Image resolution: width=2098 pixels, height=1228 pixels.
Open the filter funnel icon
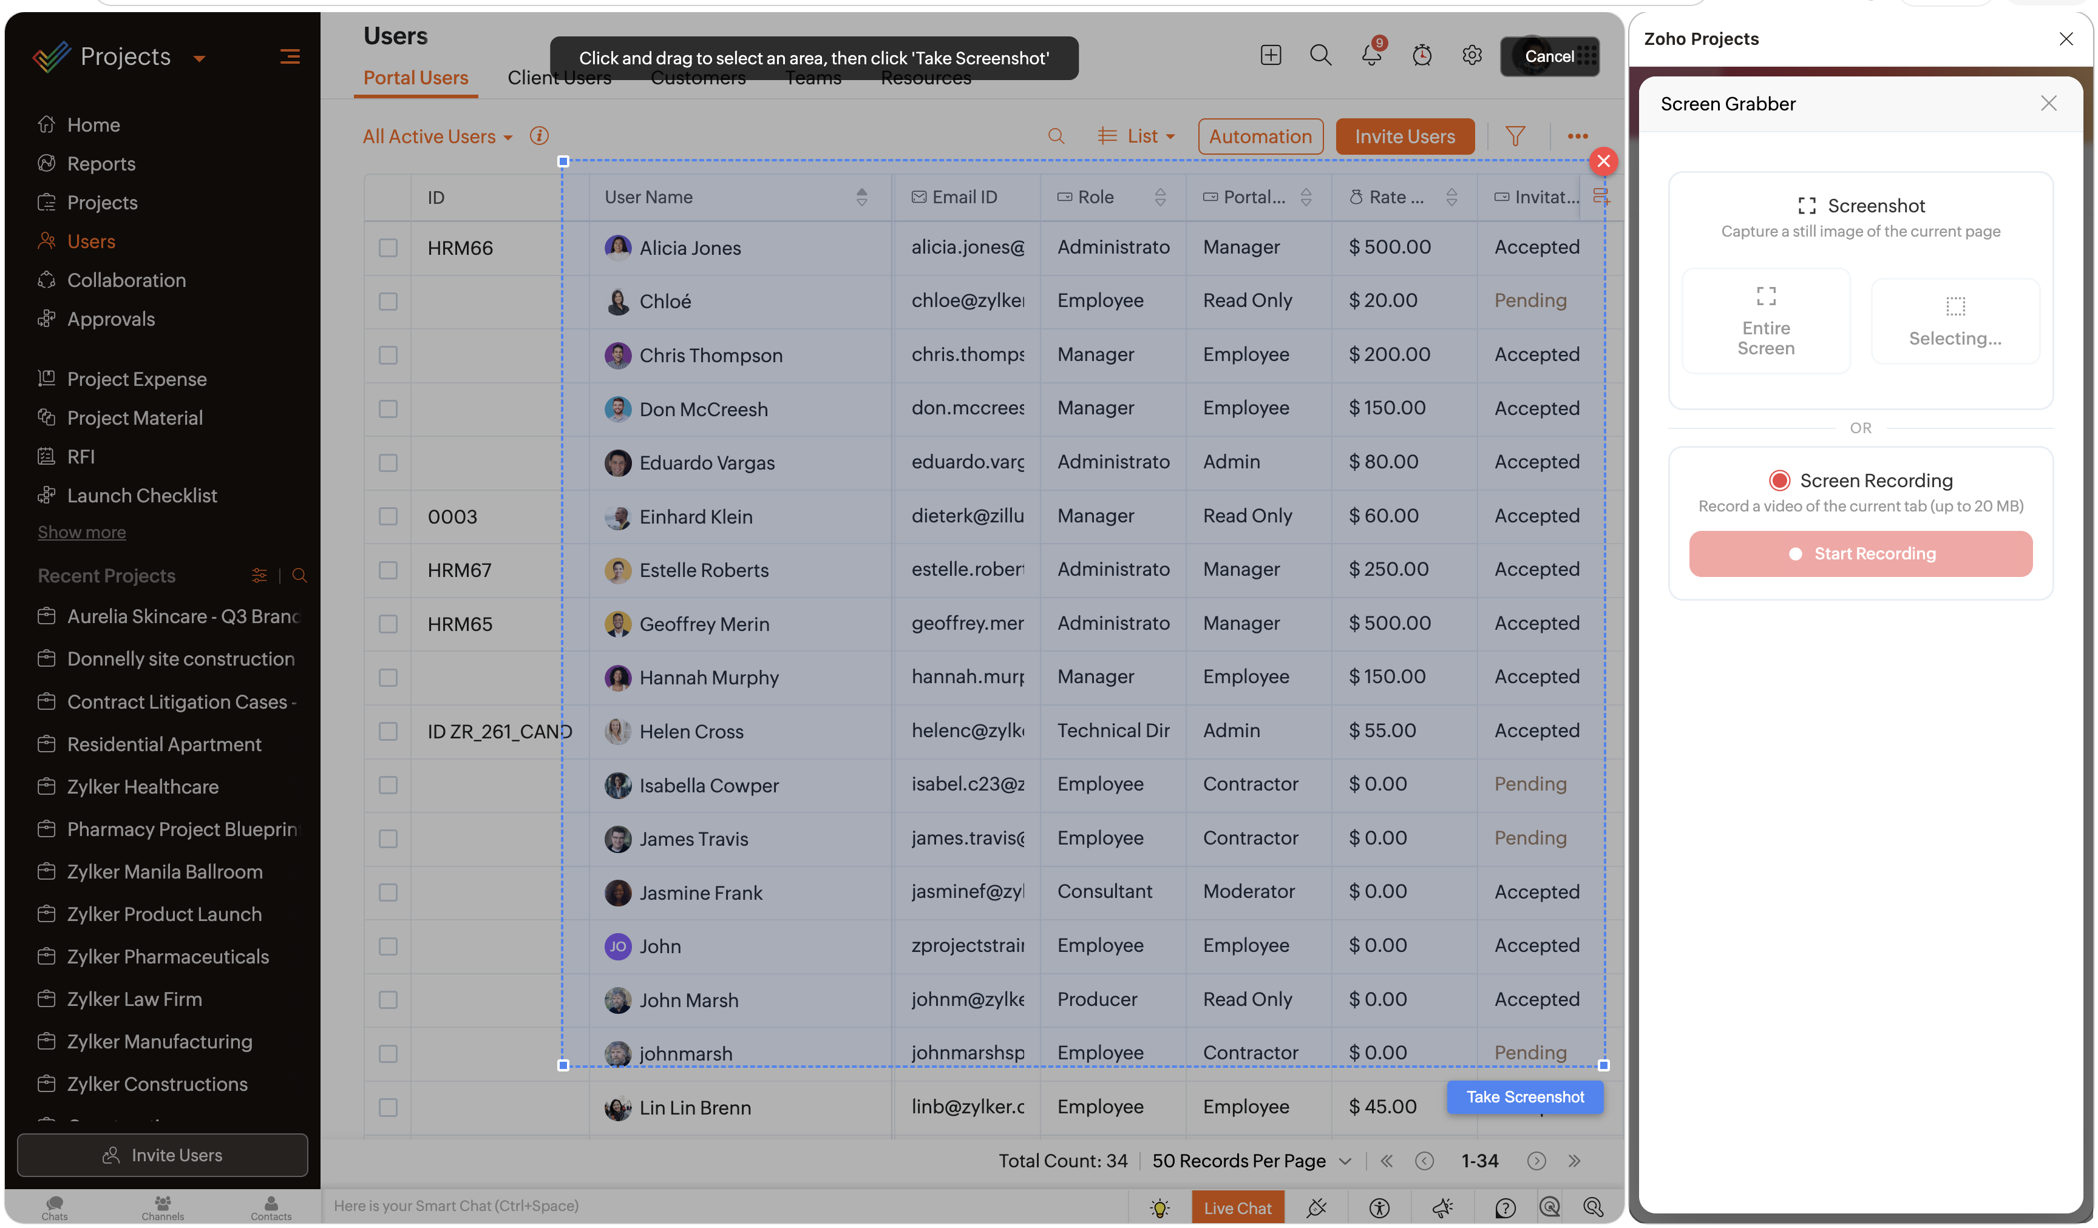[1515, 137]
